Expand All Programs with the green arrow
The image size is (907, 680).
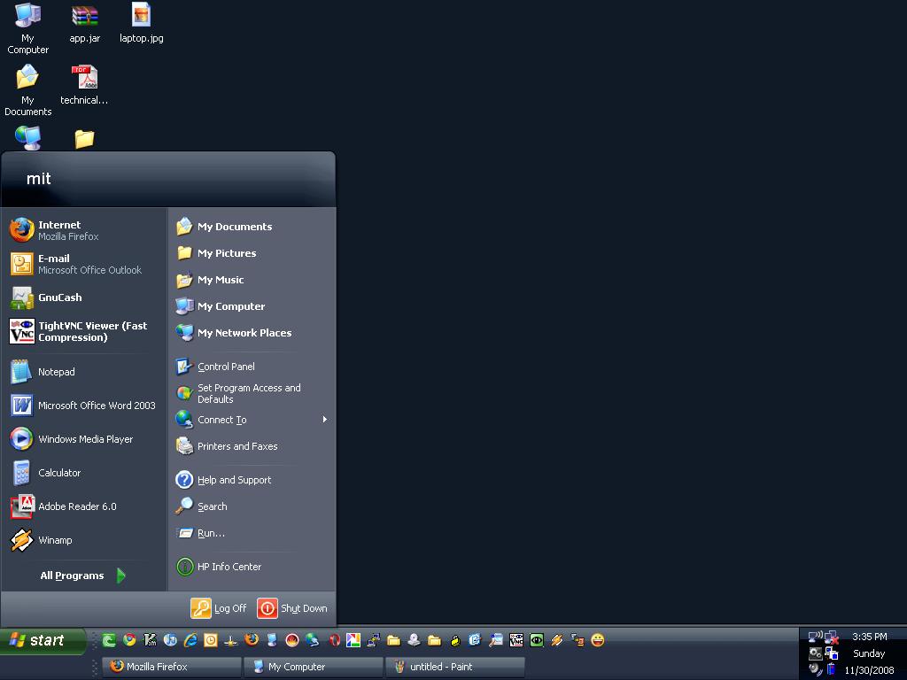coord(120,576)
